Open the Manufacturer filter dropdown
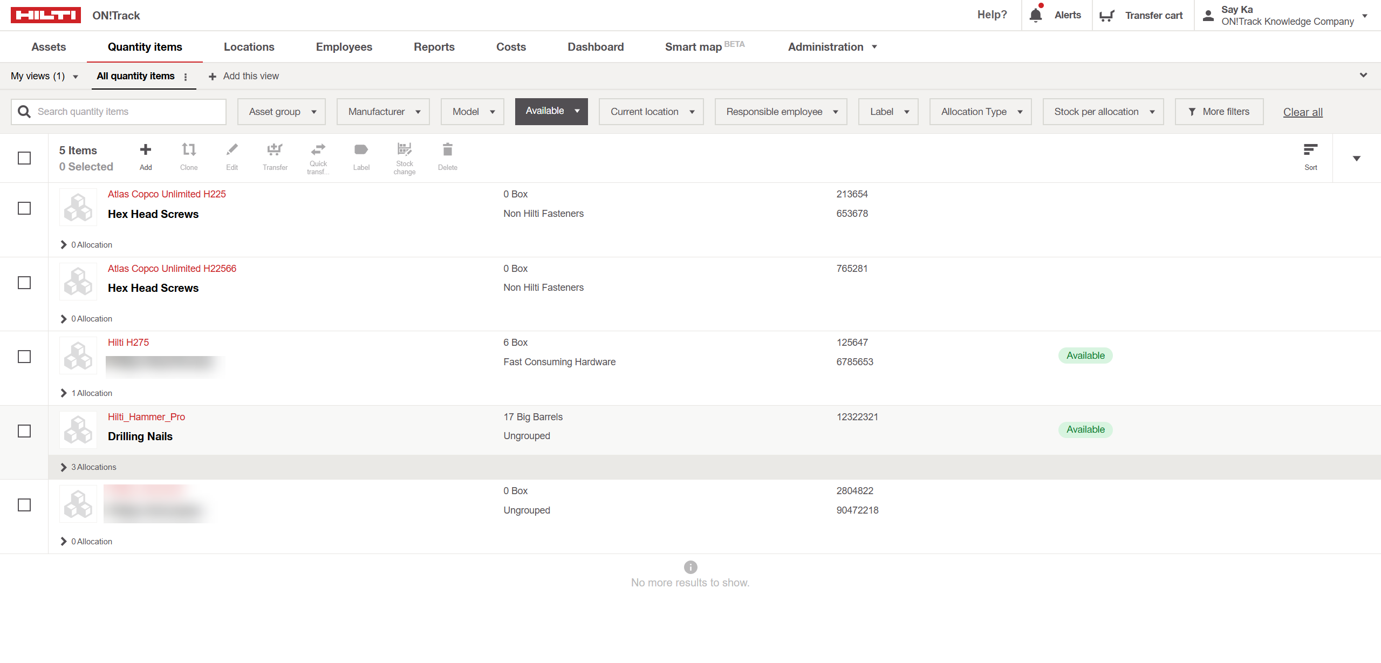The height and width of the screenshot is (663, 1381). (x=383, y=111)
